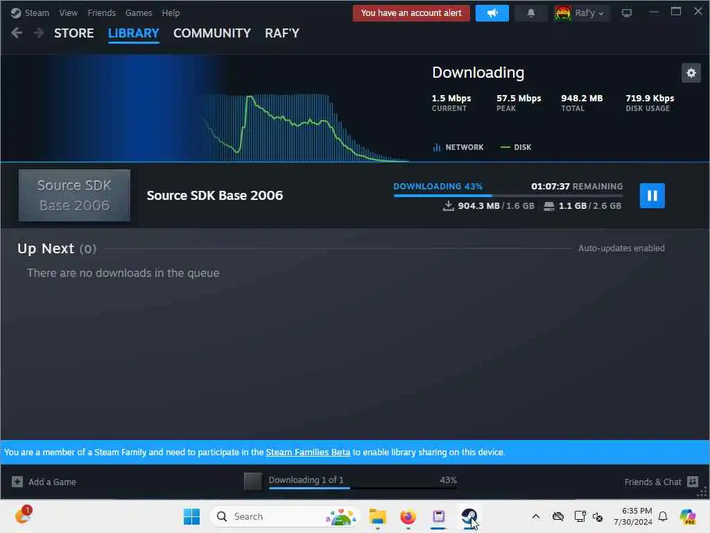Open Rafy account dropdown
This screenshot has width=710, height=533.
[x=589, y=13]
